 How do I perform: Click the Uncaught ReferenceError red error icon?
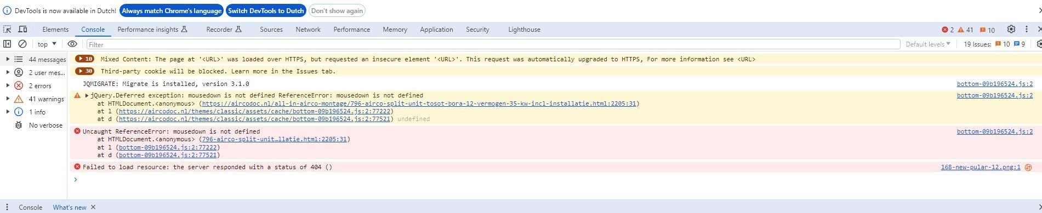tap(77, 131)
